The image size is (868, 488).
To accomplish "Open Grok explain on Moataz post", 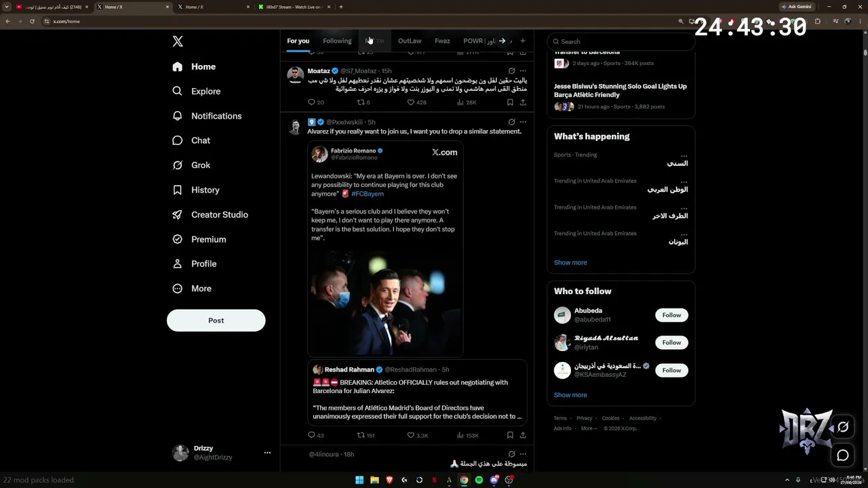I will click(511, 70).
